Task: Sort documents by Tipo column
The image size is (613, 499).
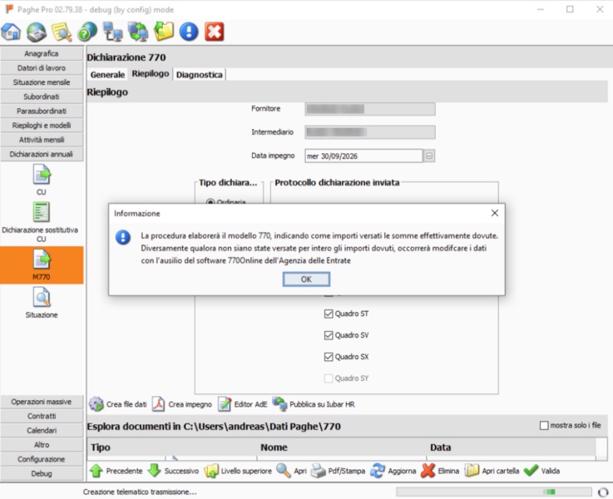Action: pos(172,447)
